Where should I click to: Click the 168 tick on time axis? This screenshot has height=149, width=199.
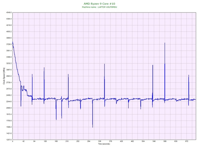click(56, 141)
